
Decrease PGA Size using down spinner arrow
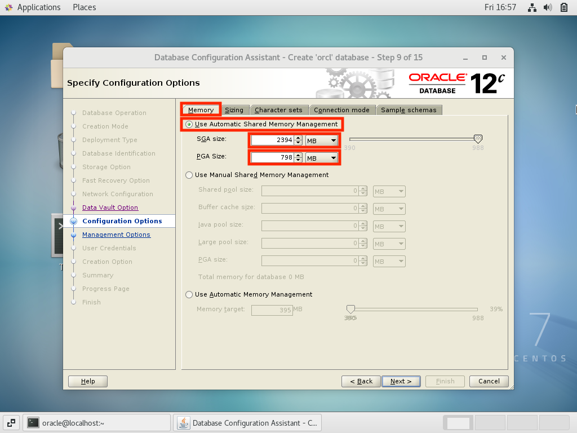[299, 160]
